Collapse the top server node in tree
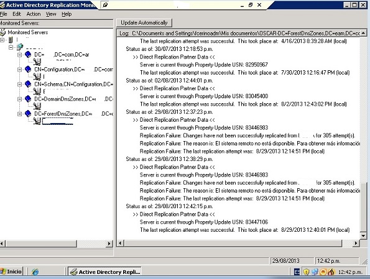 (2, 40)
